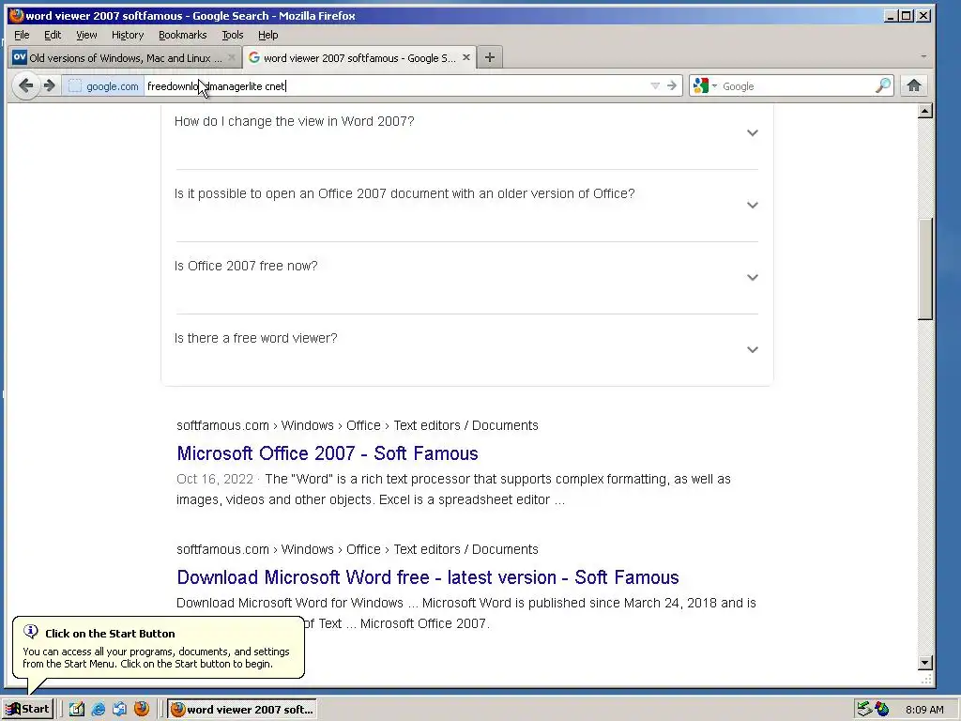
Task: Open the File menu
Action: point(22,35)
